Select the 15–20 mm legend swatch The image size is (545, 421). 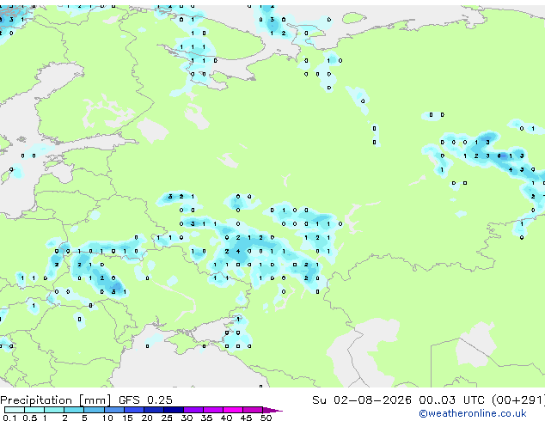click(x=134, y=410)
